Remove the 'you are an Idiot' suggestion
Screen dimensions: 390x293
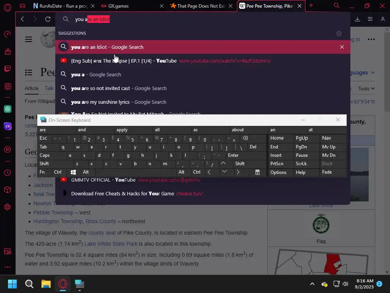[342, 47]
